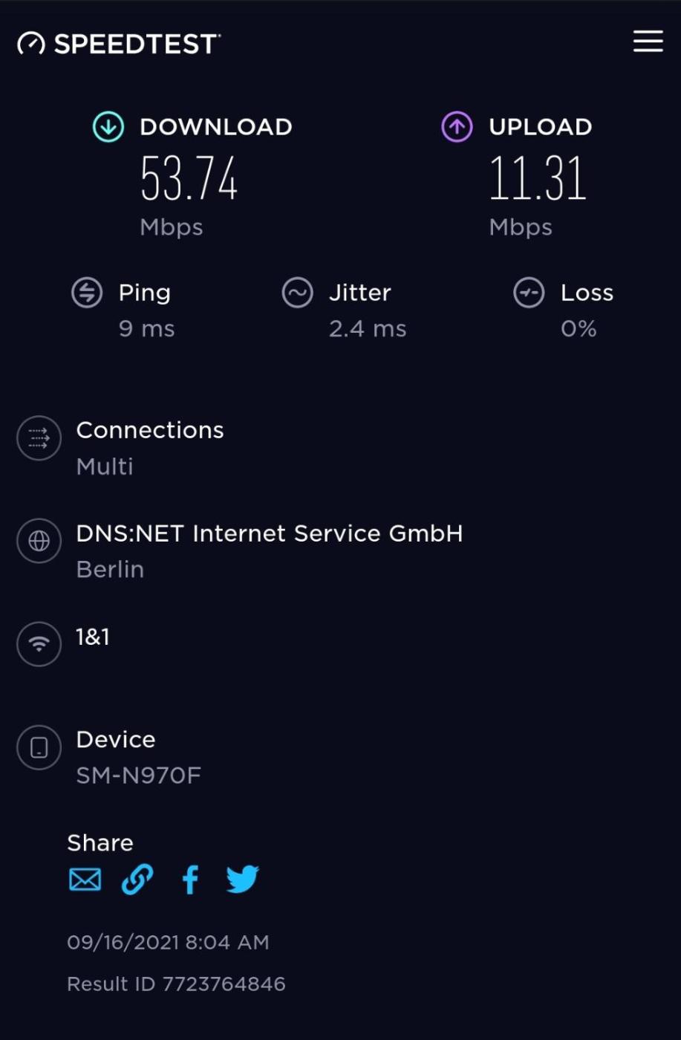Click the Result ID 7723764846 text
681x1040 pixels.
[176, 984]
